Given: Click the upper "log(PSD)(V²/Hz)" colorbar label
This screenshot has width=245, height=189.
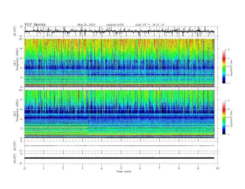Looking at the screenshot, I should coord(231,68).
